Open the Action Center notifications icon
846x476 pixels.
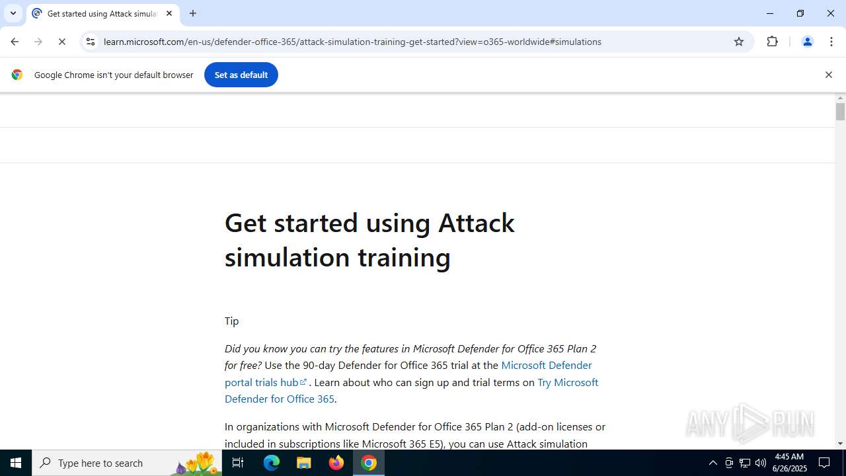pos(825,463)
